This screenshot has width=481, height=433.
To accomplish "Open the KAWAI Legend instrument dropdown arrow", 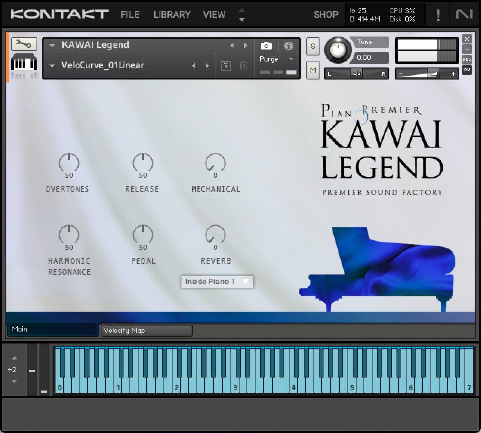I will [52, 46].
